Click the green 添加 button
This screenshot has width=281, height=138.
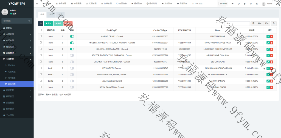point(49,24)
